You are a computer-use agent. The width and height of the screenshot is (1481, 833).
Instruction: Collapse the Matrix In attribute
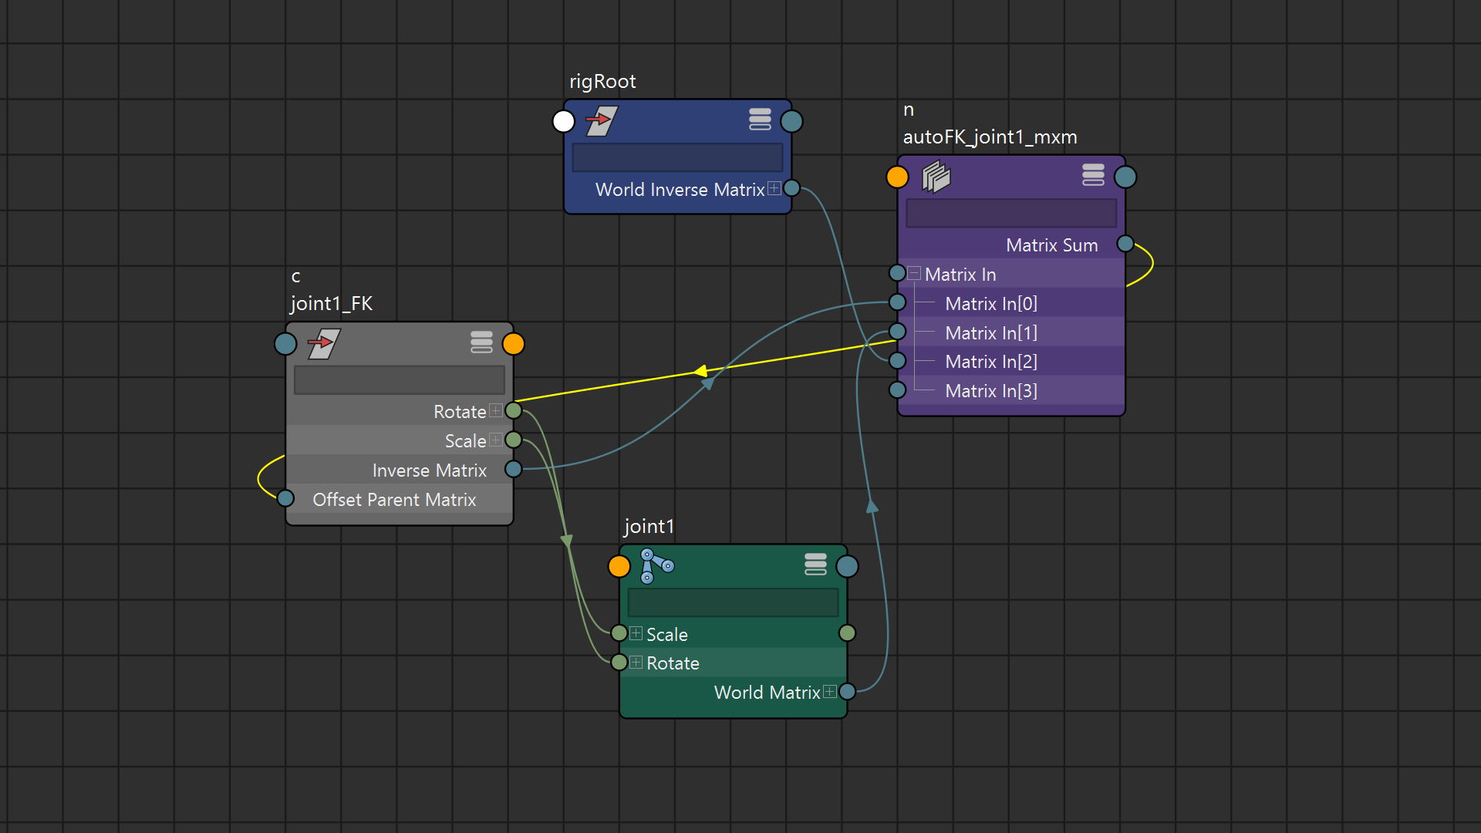coord(914,273)
